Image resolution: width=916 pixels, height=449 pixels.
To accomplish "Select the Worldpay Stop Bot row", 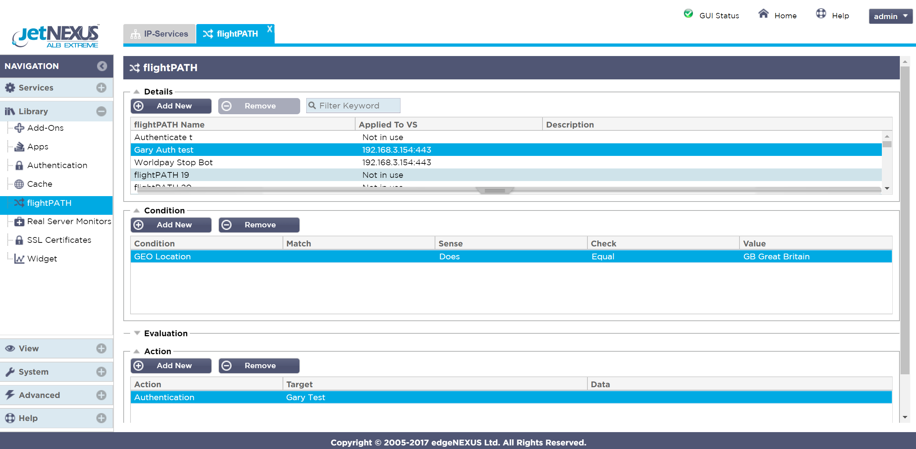I will (506, 162).
